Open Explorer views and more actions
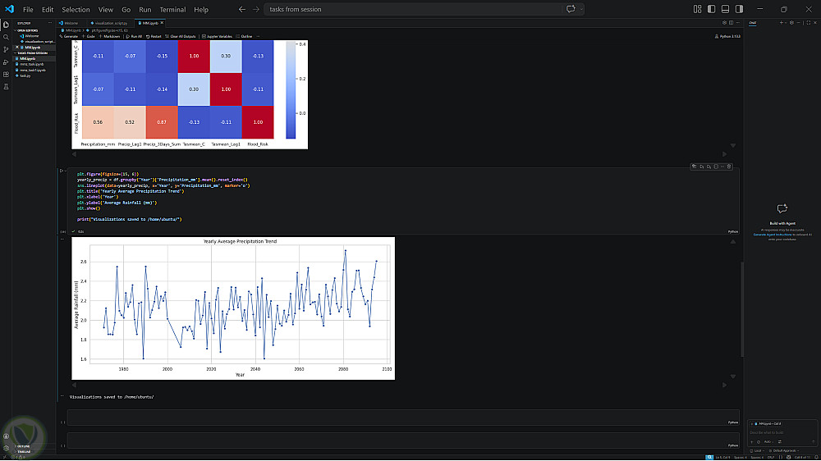 50,23
